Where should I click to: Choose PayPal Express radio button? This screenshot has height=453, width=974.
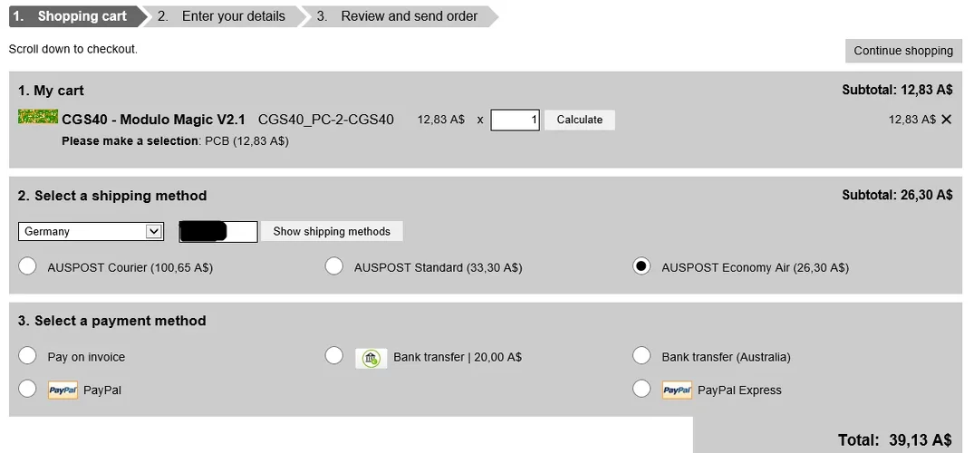641,389
